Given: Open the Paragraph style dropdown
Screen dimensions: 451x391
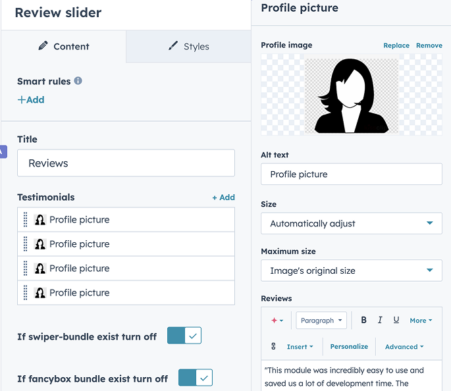Looking at the screenshot, I should coord(321,321).
